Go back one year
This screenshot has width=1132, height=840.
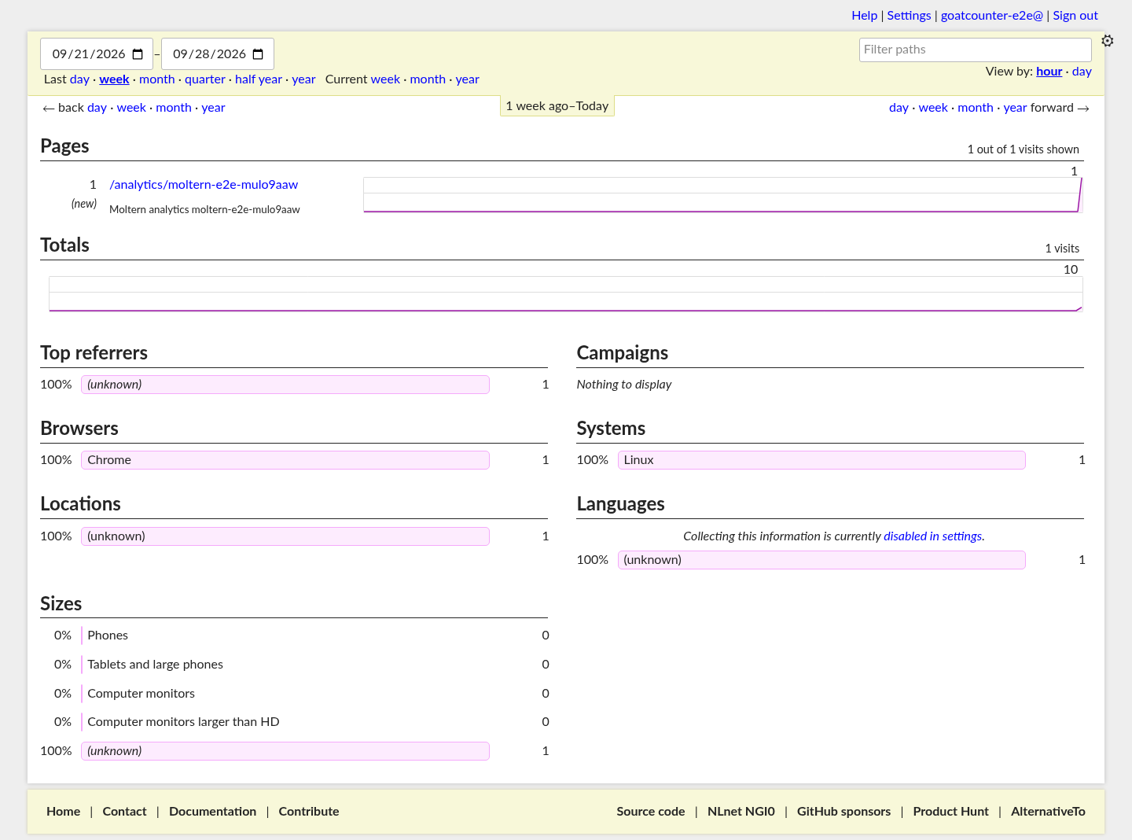tap(213, 108)
